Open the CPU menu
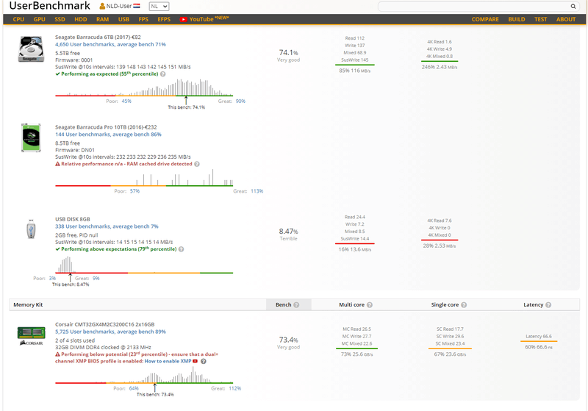This screenshot has height=411, width=588. click(18, 20)
